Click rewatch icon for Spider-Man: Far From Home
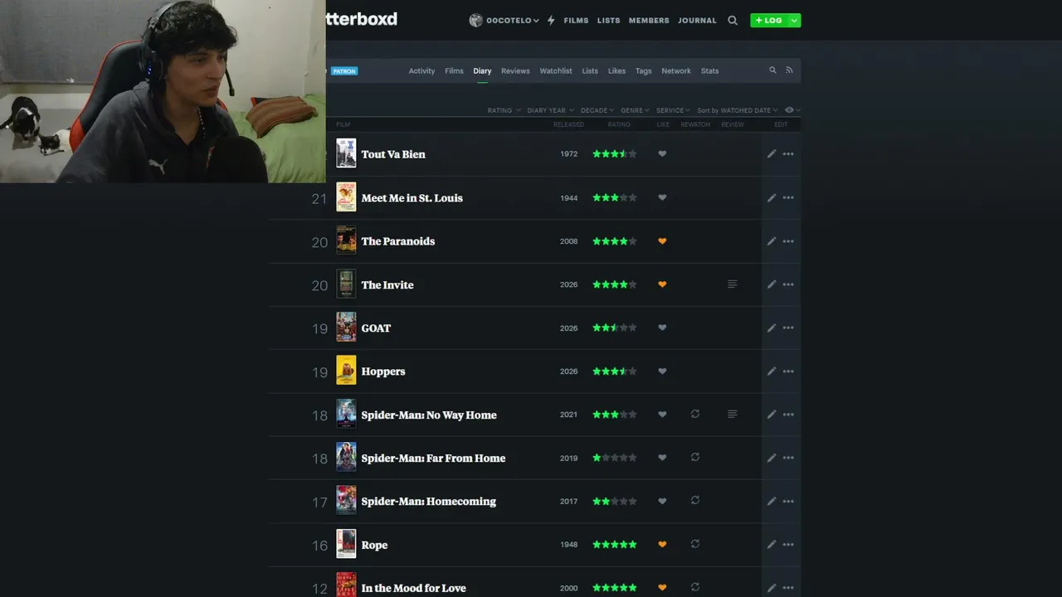 [695, 457]
